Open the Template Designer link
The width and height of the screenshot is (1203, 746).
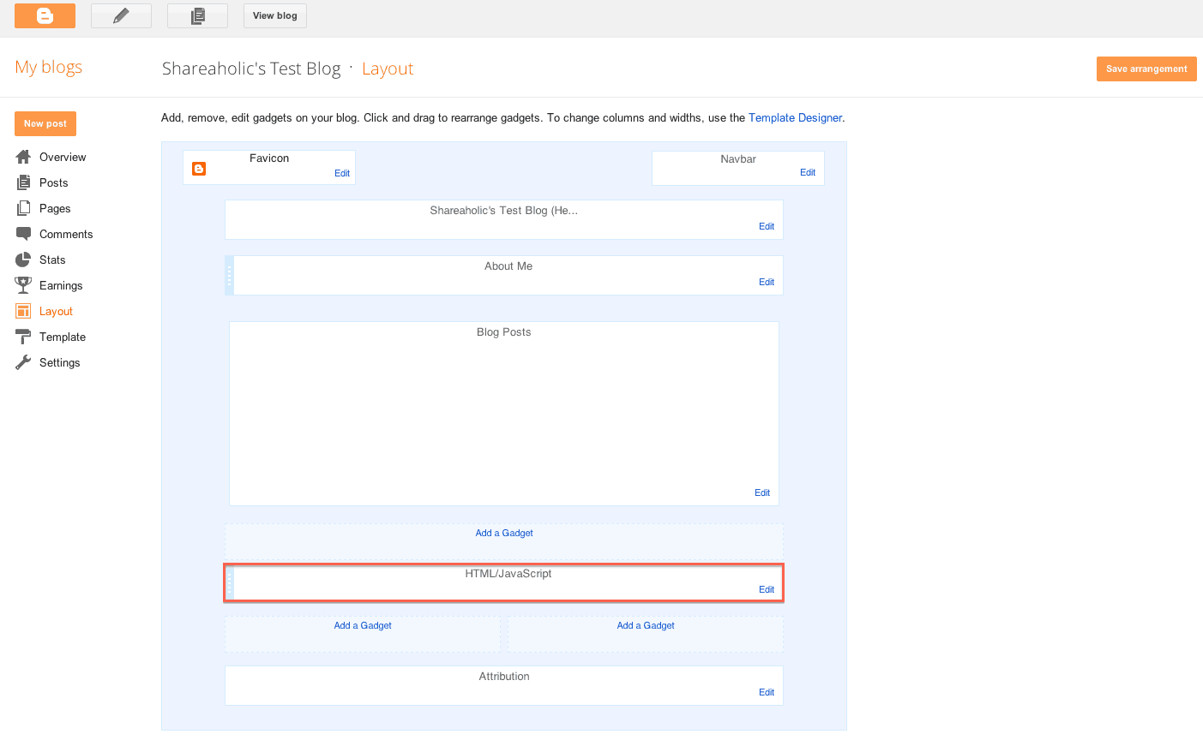point(795,118)
